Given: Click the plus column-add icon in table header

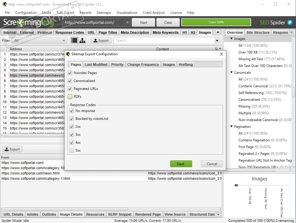Looking at the screenshot, I should click(x=220, y=48).
